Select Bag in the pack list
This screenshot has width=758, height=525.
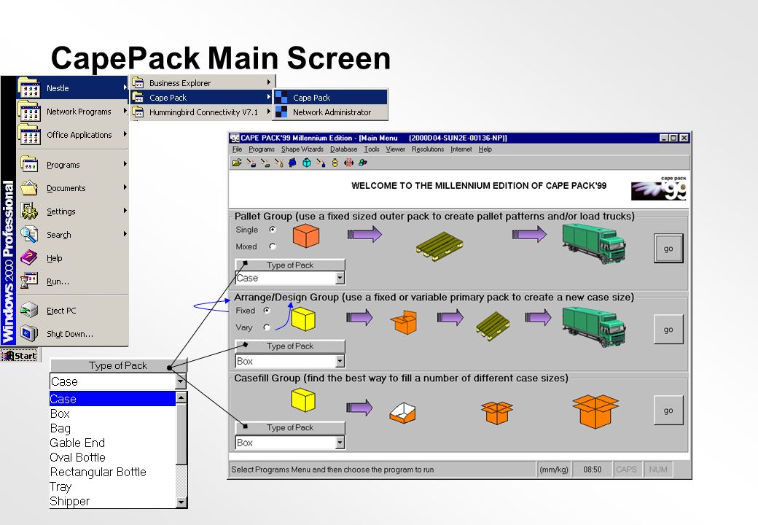point(113,428)
